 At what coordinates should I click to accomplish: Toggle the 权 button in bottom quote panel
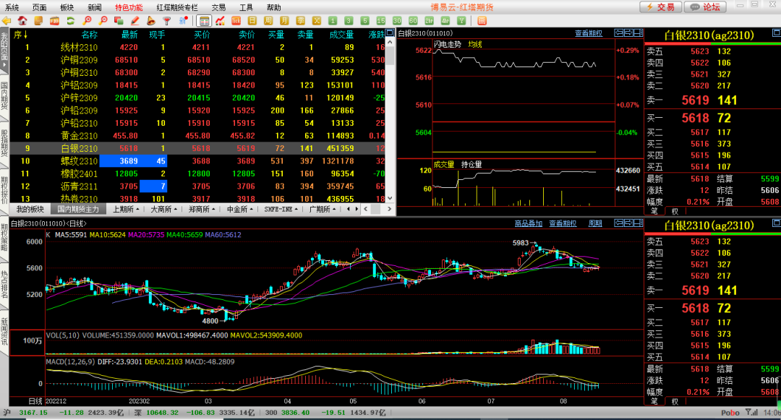[675, 401]
